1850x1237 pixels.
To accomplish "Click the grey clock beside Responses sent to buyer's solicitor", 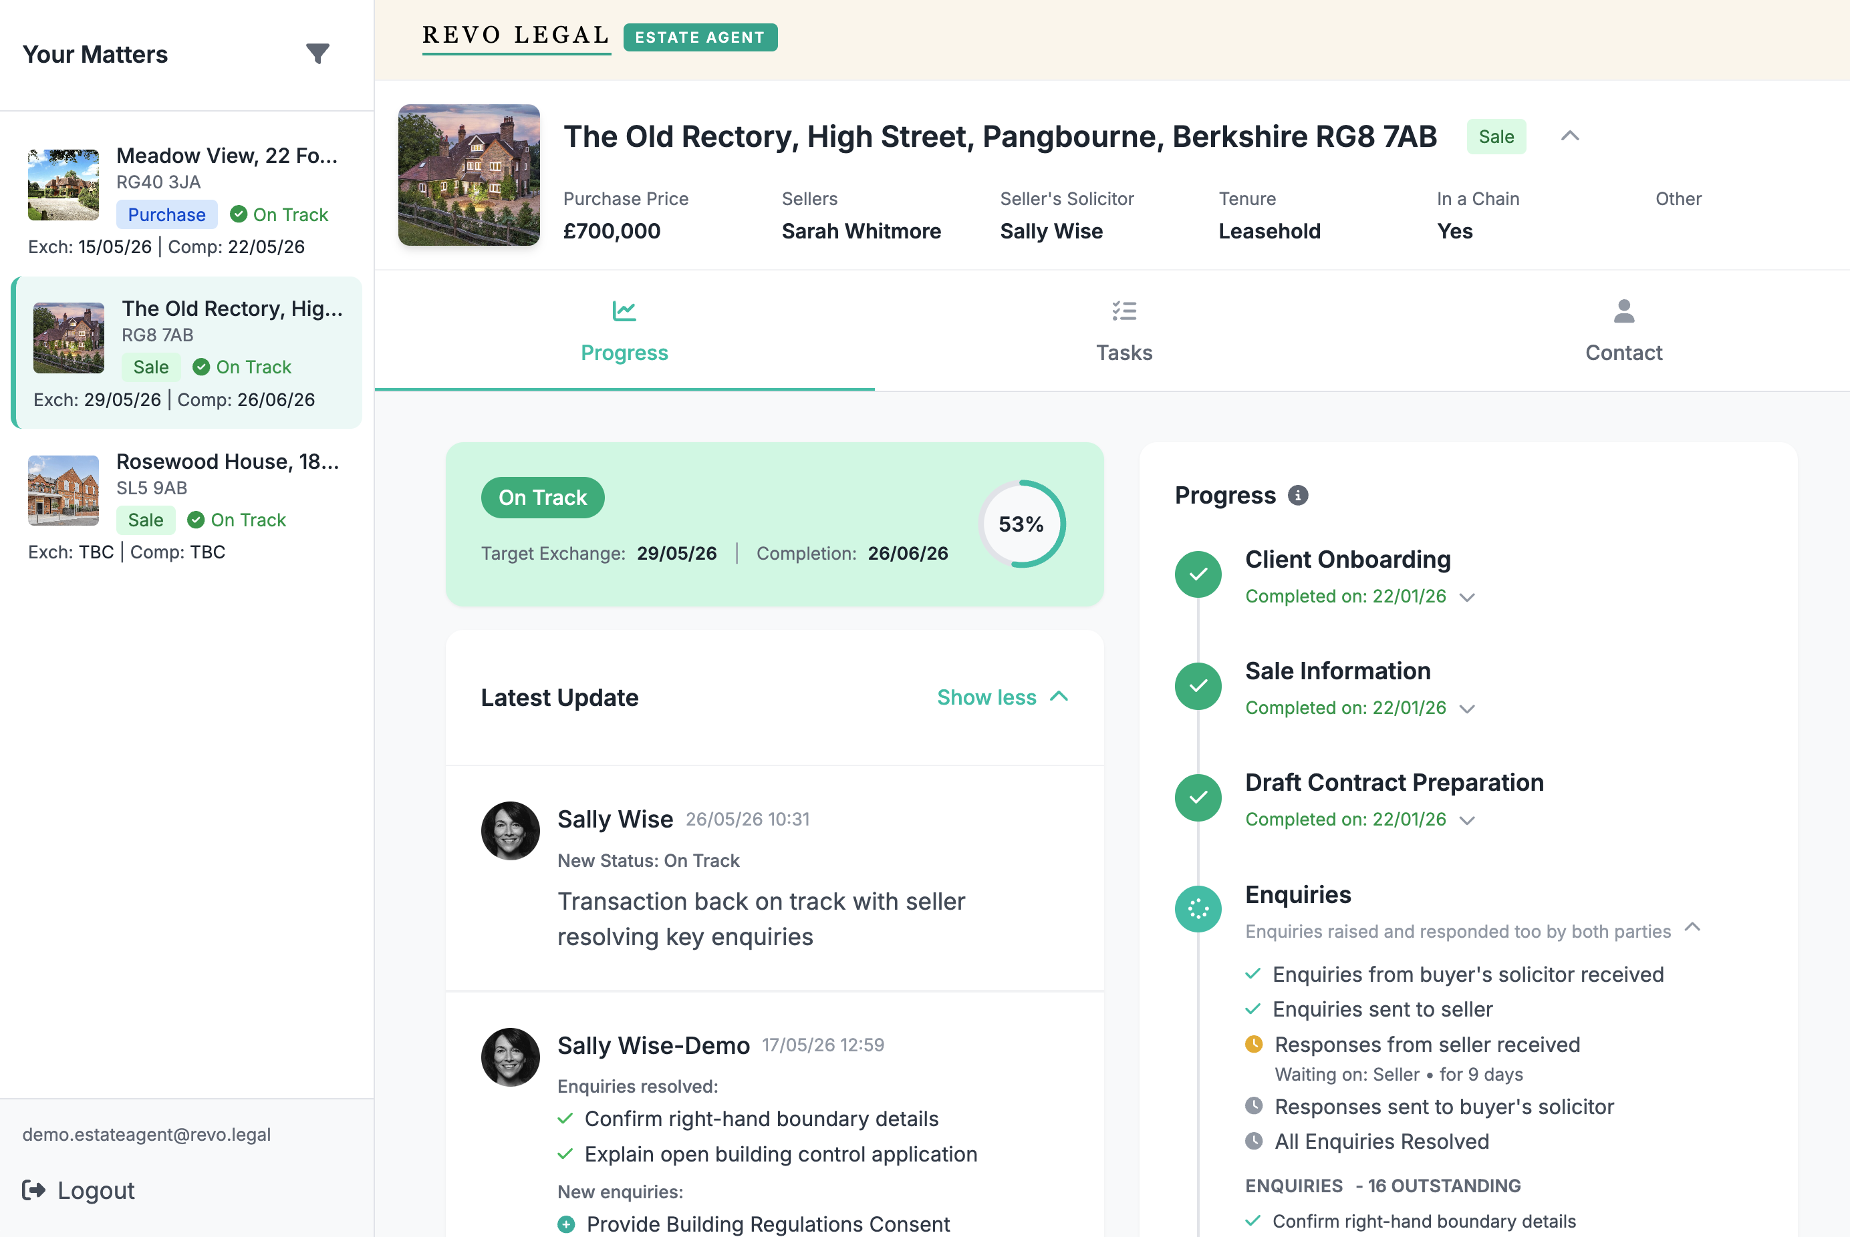I will 1253,1106.
